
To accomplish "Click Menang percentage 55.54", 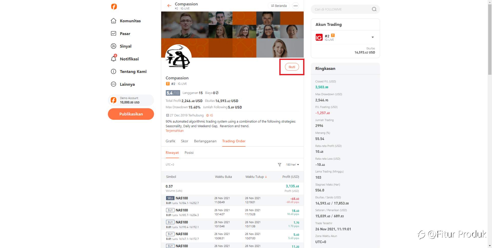I will pos(320,139).
